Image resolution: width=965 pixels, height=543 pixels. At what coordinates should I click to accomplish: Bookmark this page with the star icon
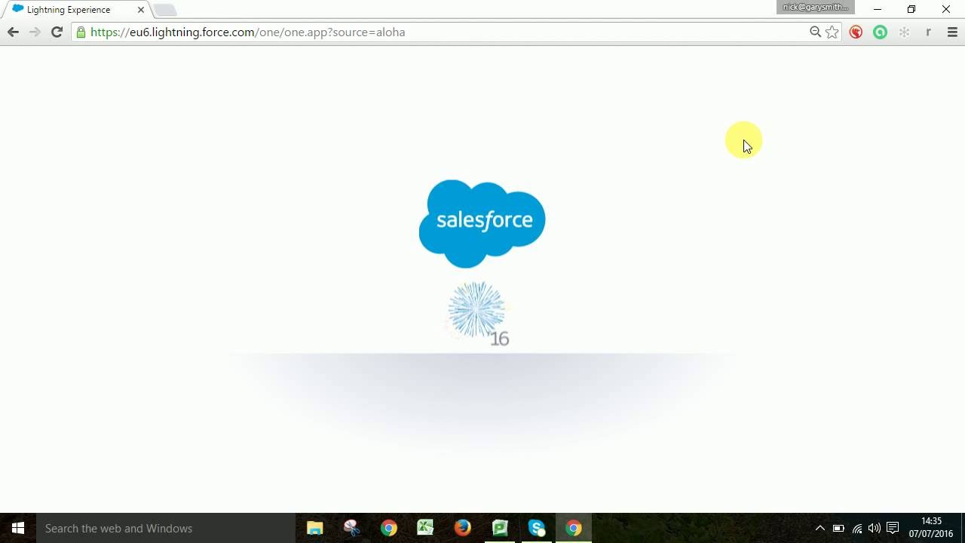tap(832, 32)
